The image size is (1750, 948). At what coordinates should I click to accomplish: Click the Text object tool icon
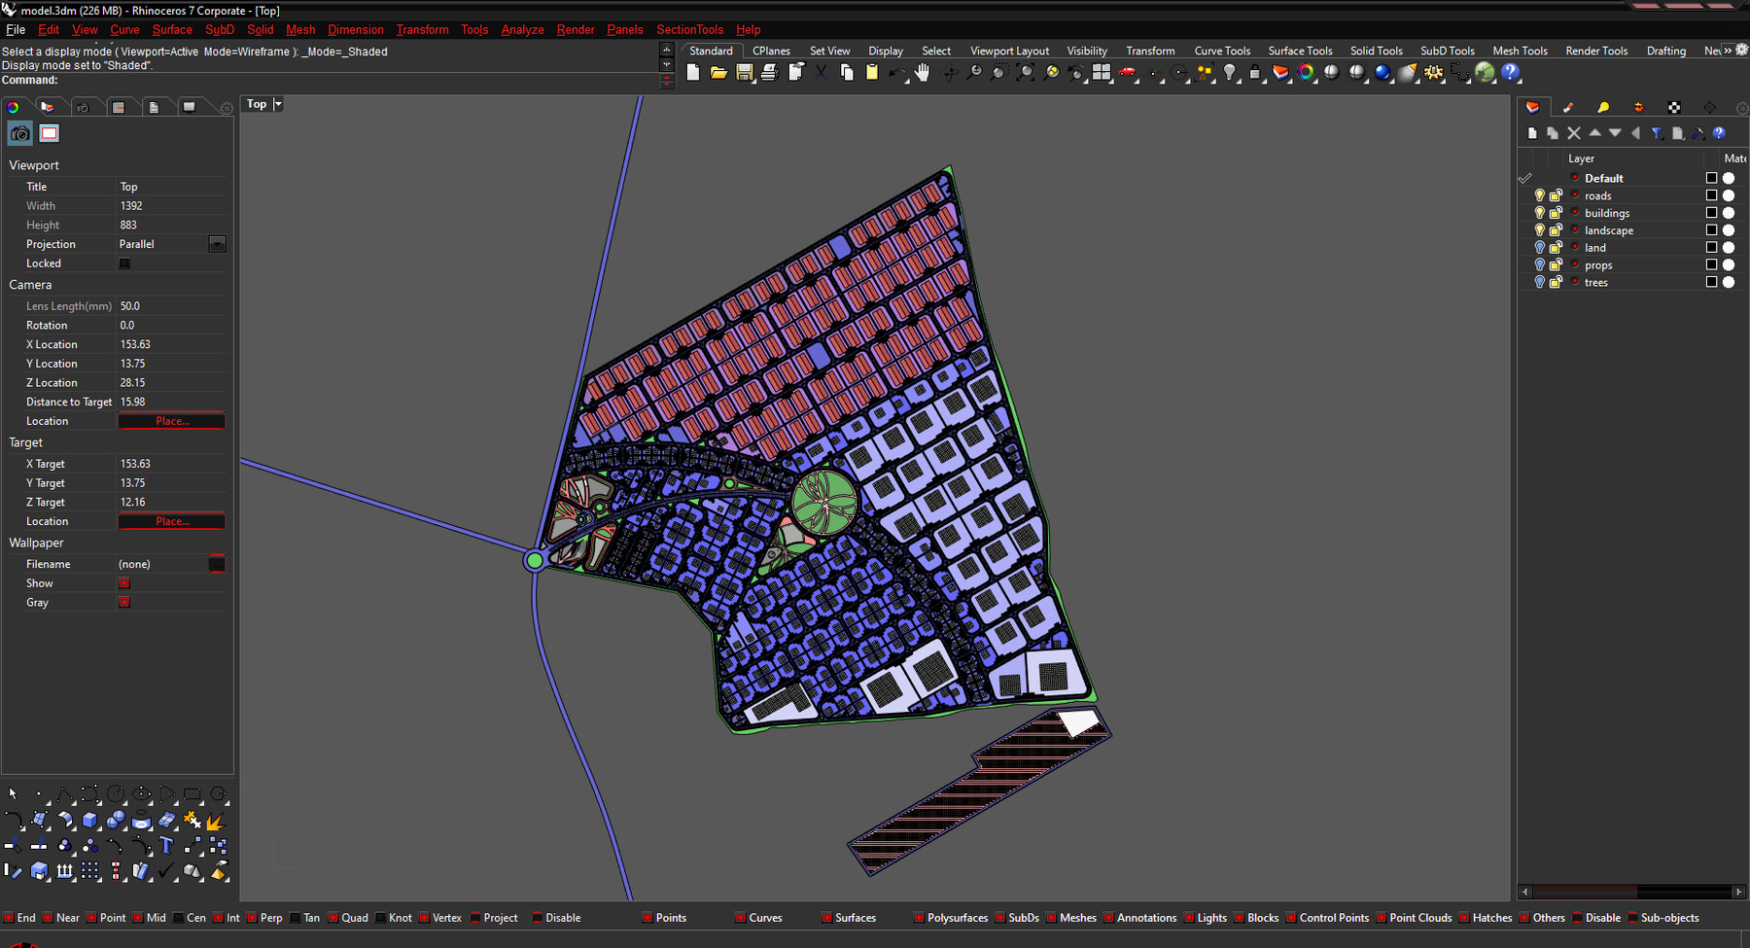click(166, 846)
